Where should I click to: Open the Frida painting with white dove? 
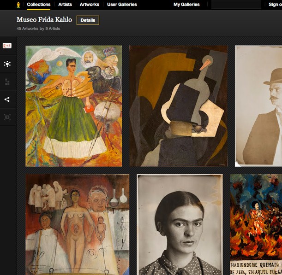click(x=74, y=106)
